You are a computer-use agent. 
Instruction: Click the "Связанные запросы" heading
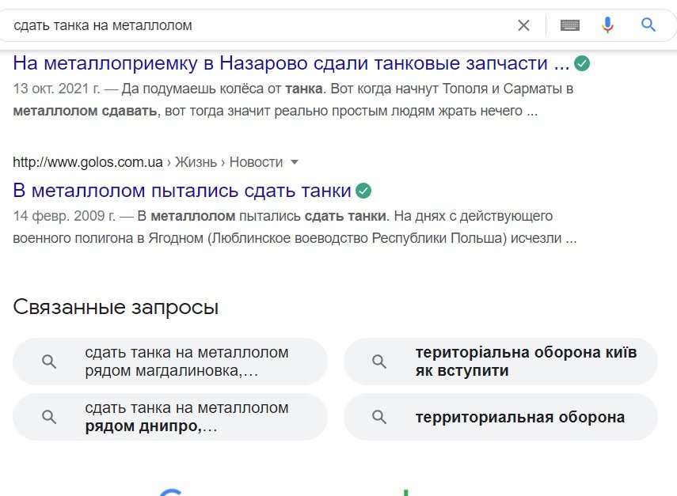coord(116,307)
